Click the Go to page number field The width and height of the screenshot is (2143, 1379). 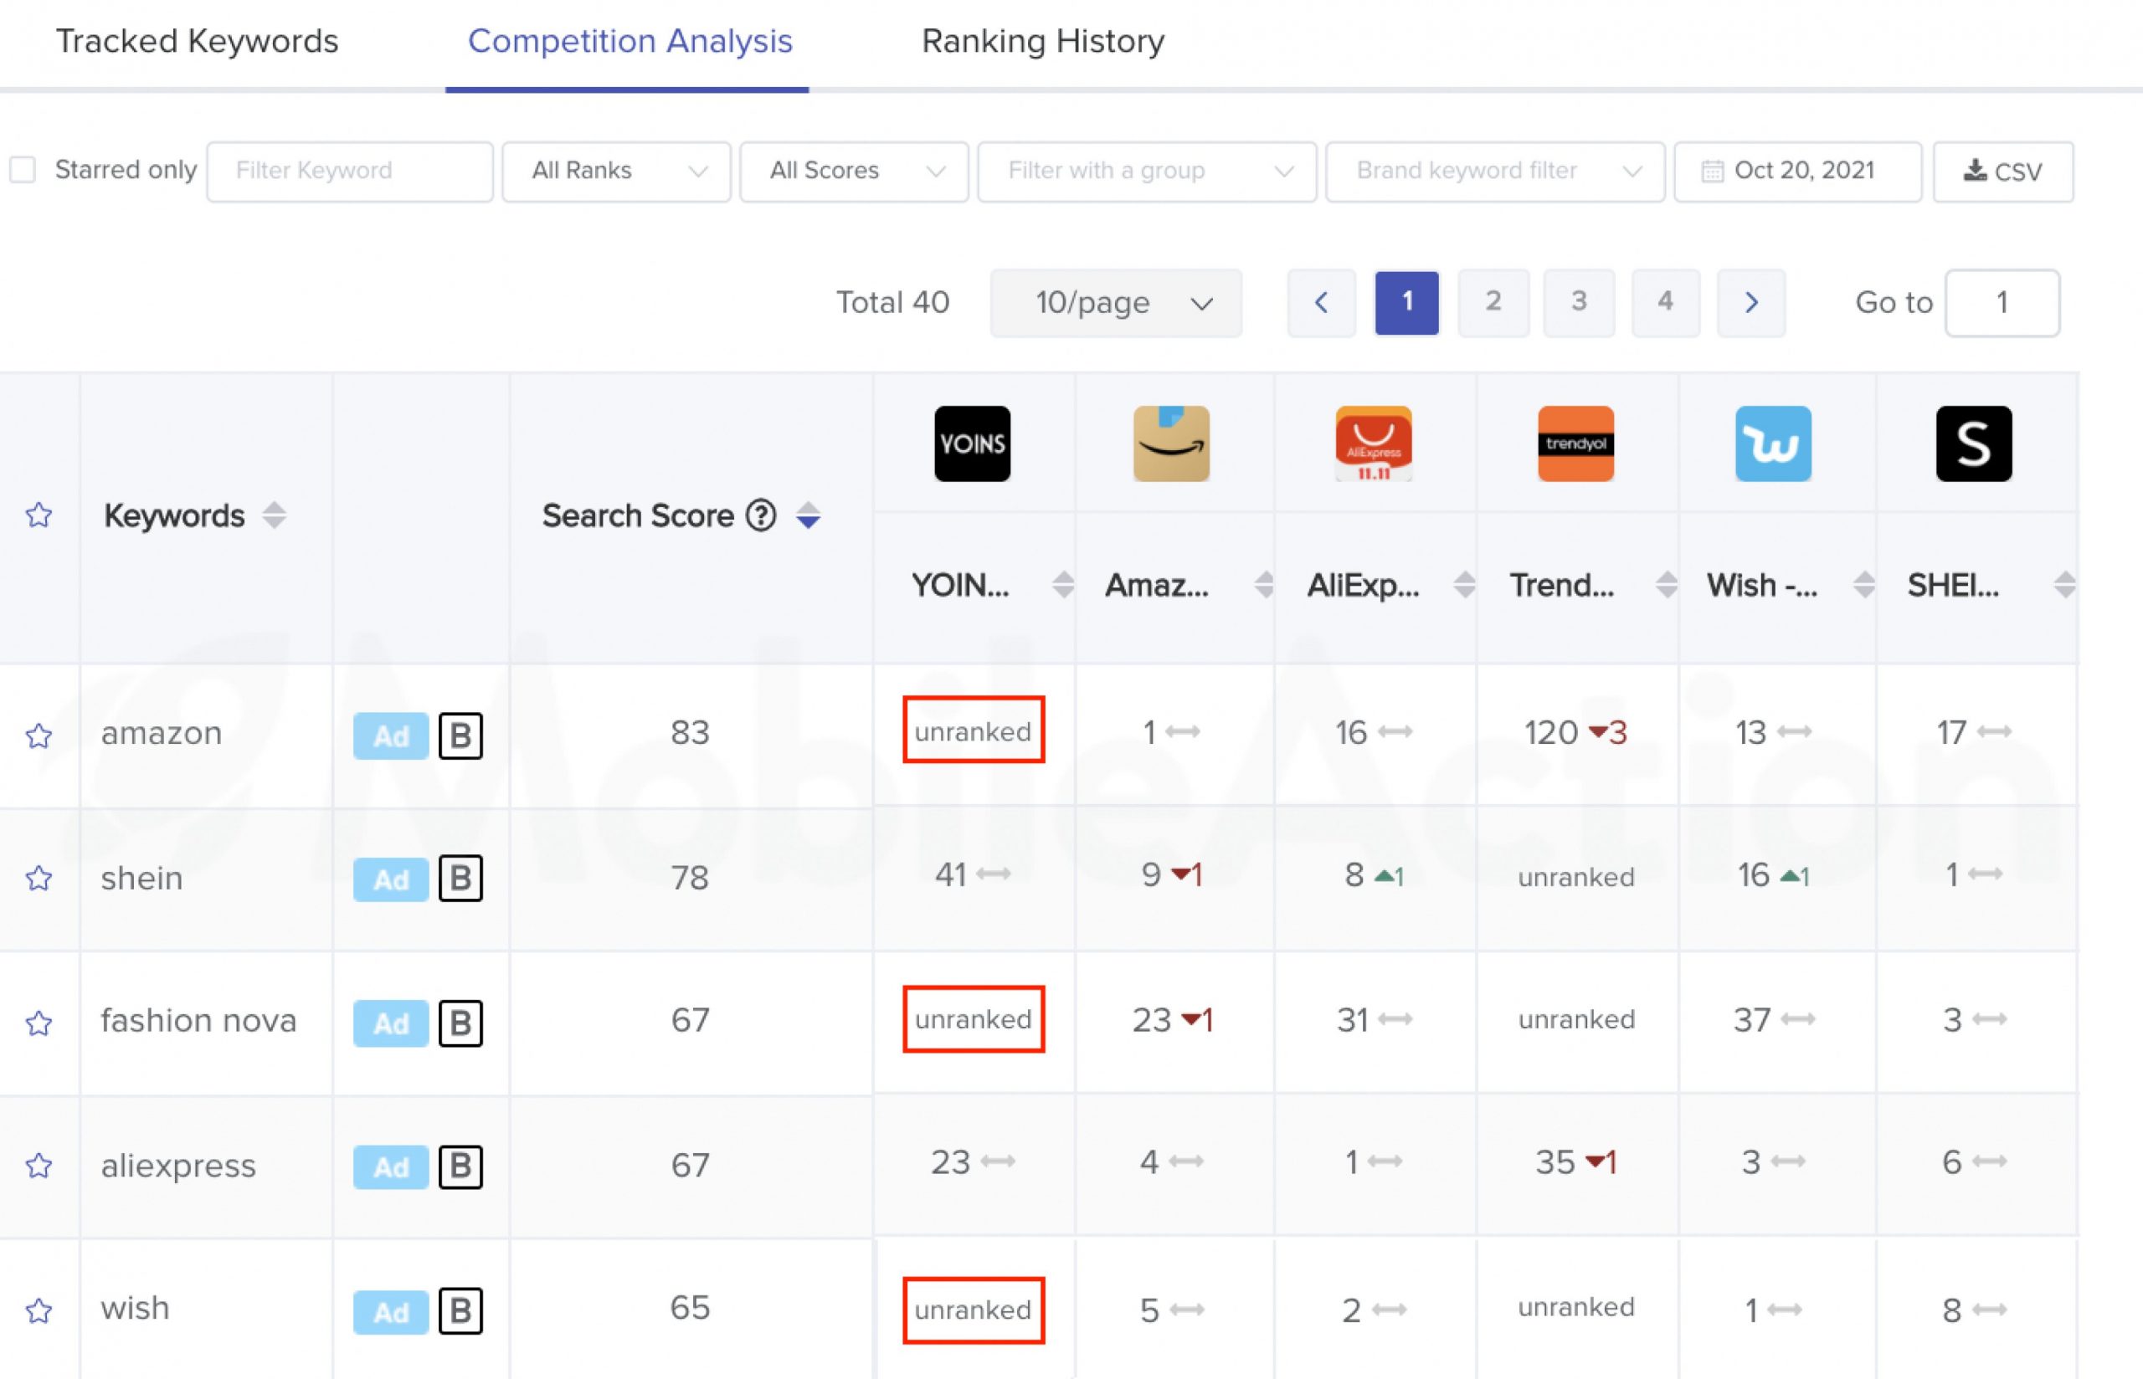pyautogui.click(x=2002, y=303)
